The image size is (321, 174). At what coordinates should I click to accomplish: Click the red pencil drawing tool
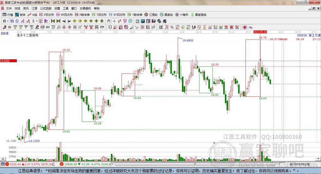click(4, 27)
